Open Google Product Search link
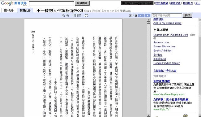This screenshot has height=117, width=201. 167,63
